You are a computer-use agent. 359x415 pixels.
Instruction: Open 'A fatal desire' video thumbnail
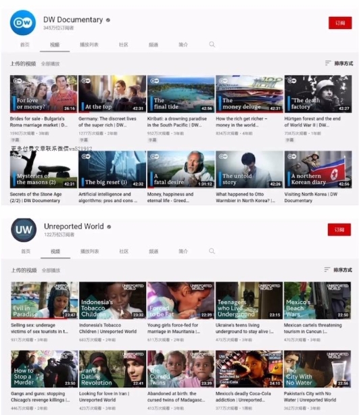click(181, 170)
